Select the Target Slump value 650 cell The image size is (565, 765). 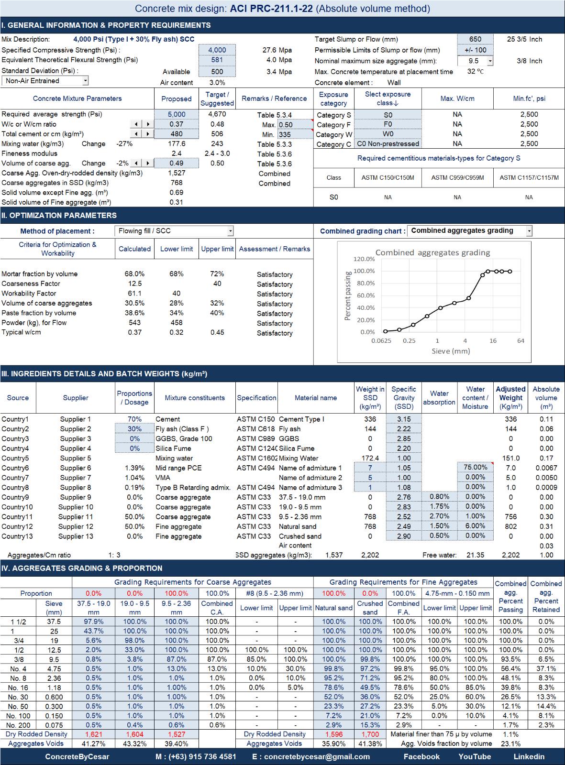475,39
